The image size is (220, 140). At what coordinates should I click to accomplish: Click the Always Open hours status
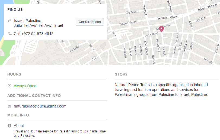coord(25,86)
